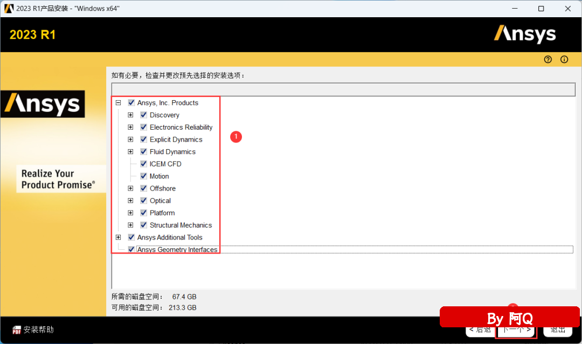582x344 pixels.
Task: Maximize the installer window
Action: click(x=541, y=9)
